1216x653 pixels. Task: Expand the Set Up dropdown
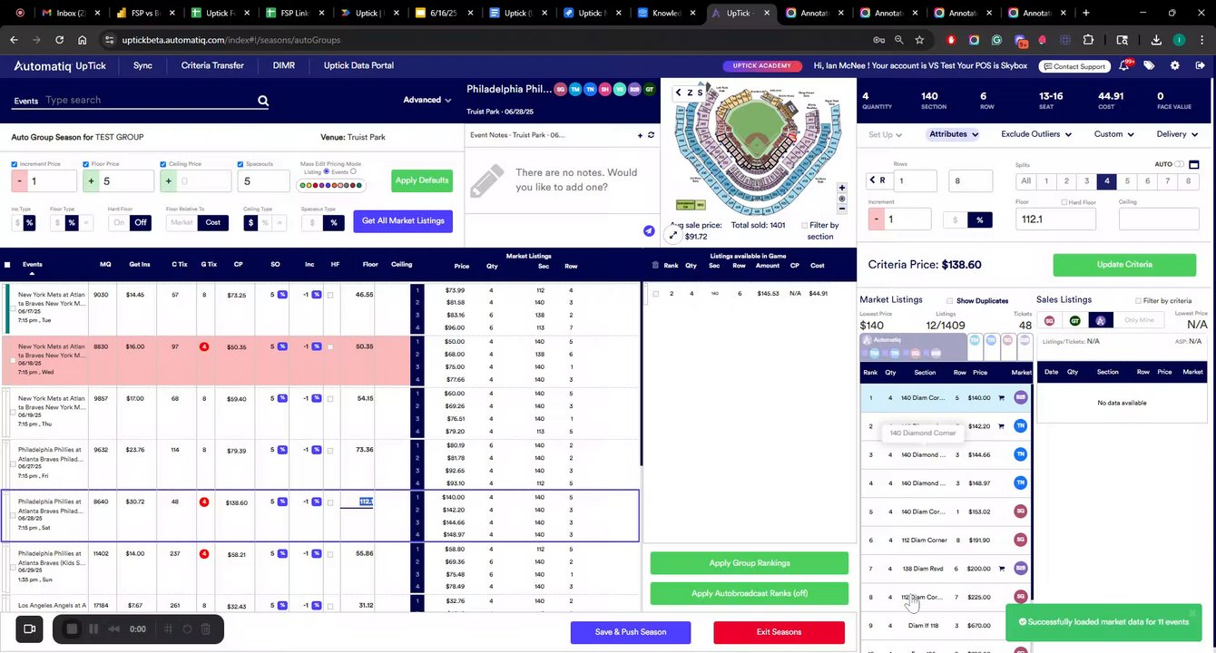(885, 134)
